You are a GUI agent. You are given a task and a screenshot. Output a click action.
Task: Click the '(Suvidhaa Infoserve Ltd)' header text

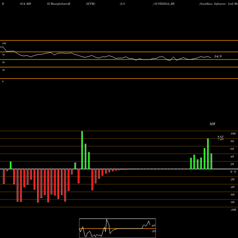click(x=217, y=4)
